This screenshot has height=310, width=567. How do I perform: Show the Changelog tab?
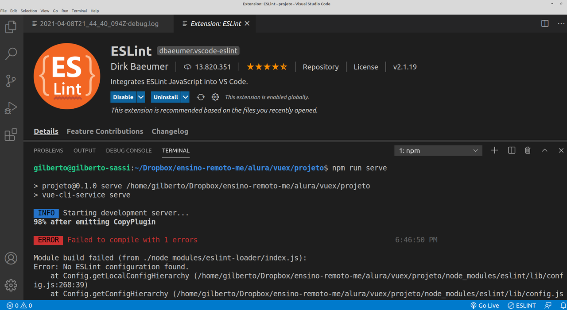[x=170, y=131]
